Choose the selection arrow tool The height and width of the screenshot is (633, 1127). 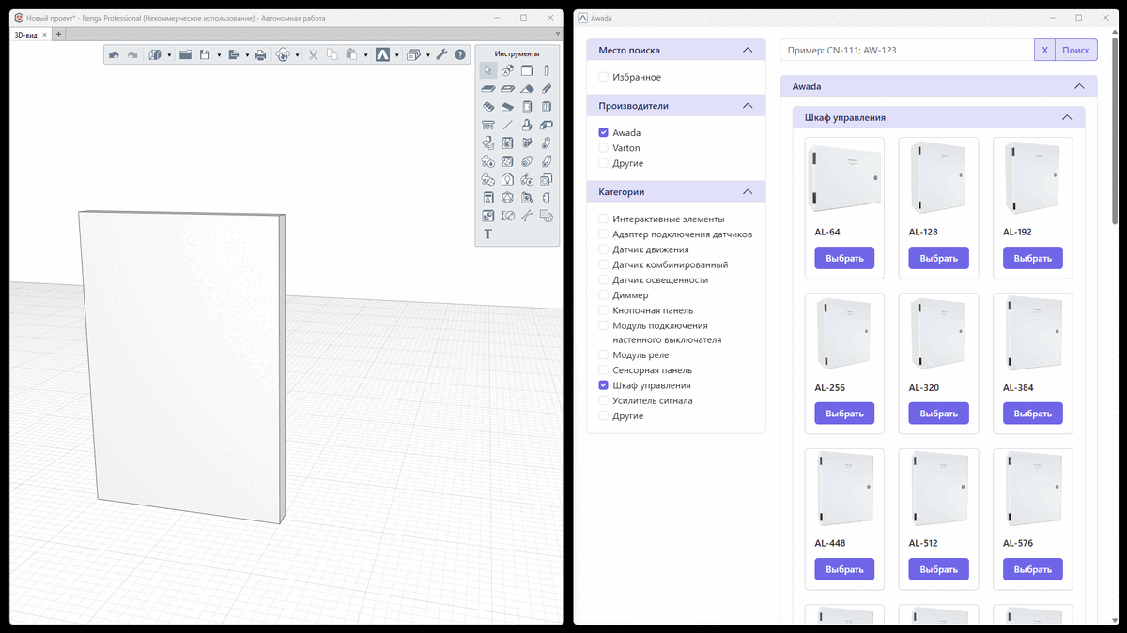click(x=488, y=70)
